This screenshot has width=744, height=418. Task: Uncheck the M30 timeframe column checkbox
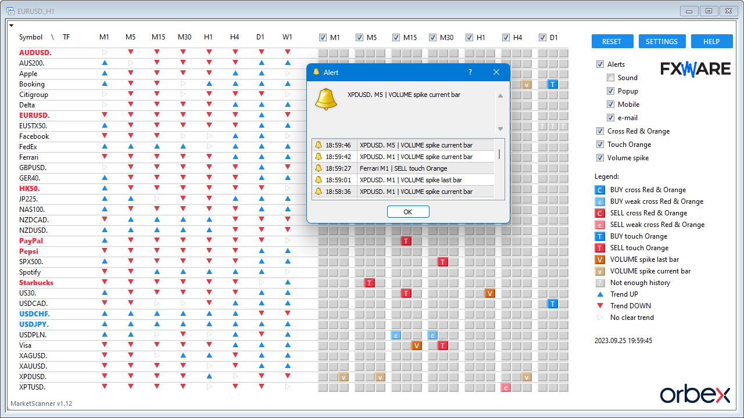tap(432, 38)
